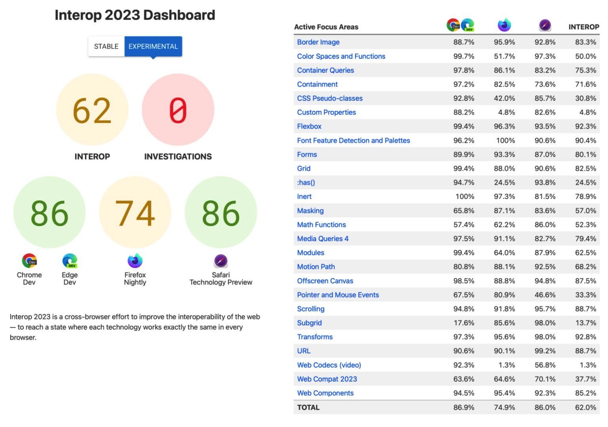The width and height of the screenshot is (608, 427).
Task: Click the 46.6% Safari value for Pointer Events
Action: [x=545, y=295]
